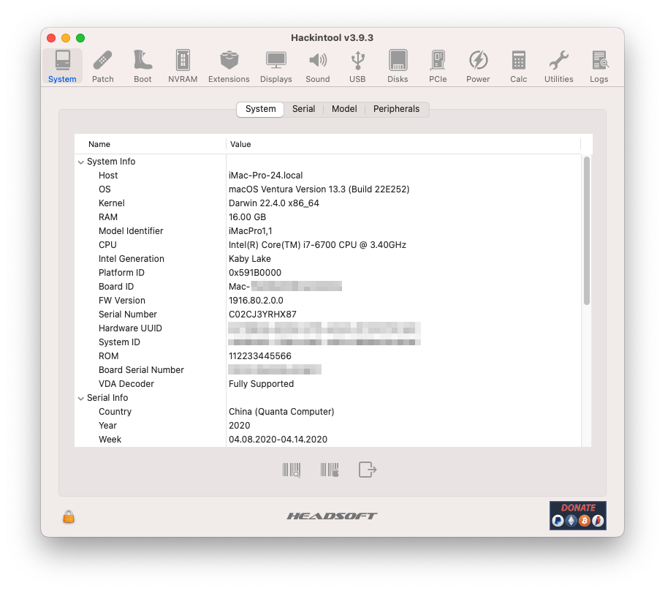Open the Extensions section
Viewport: 665px width, 591px height.
[229, 66]
